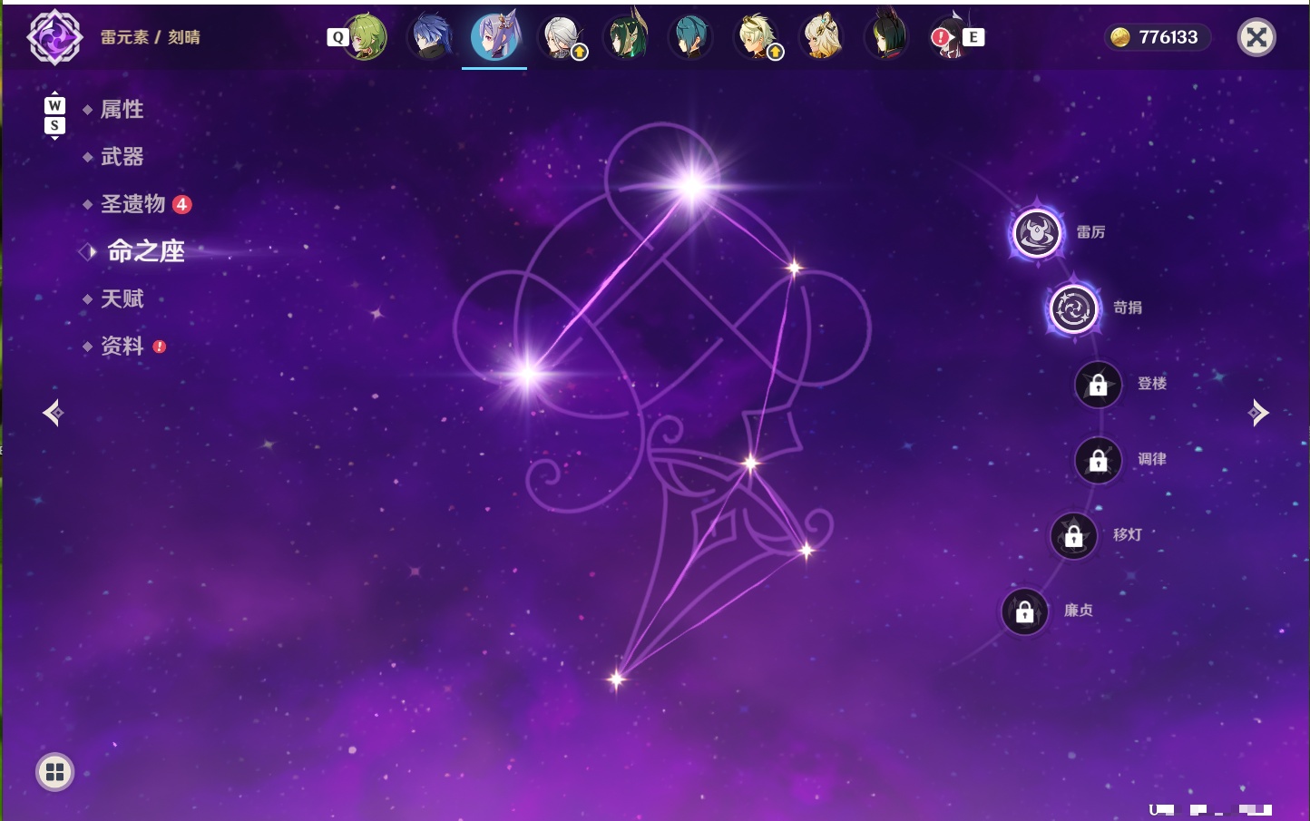The image size is (1310, 821).
Task: Go to next character with right arrow
Action: (x=1258, y=413)
